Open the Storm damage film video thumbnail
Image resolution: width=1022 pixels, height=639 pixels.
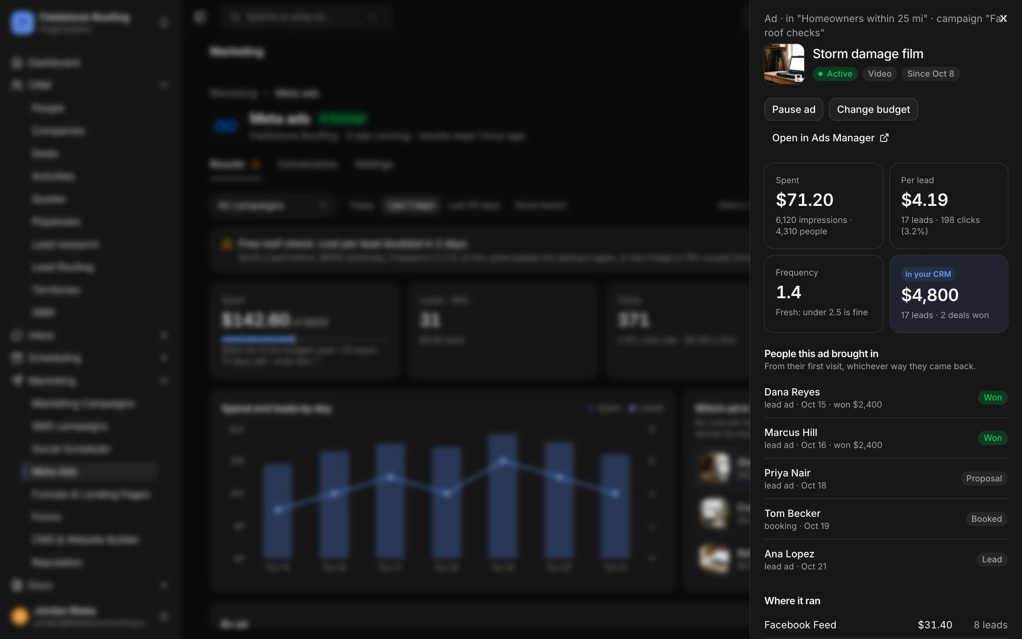[x=784, y=64]
